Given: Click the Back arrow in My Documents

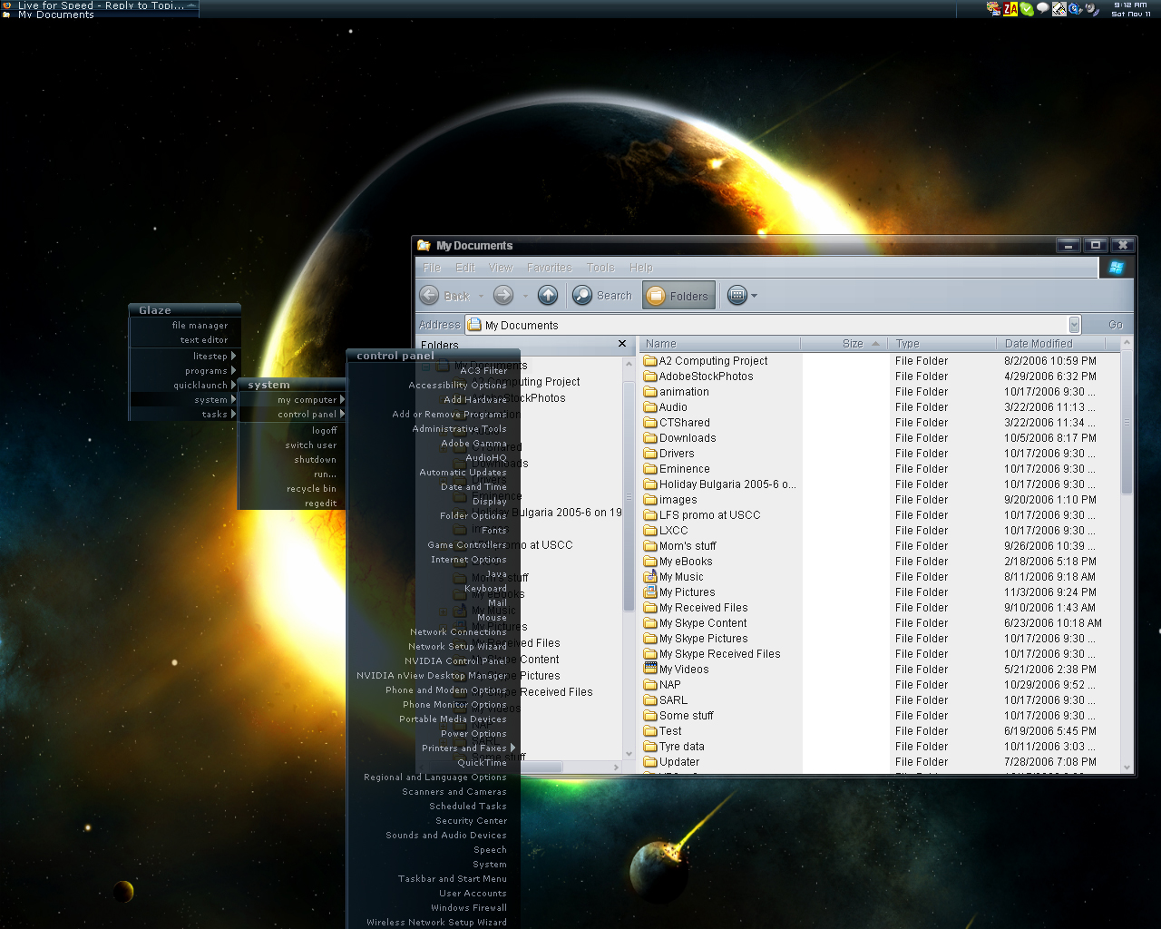Looking at the screenshot, I should [x=430, y=295].
